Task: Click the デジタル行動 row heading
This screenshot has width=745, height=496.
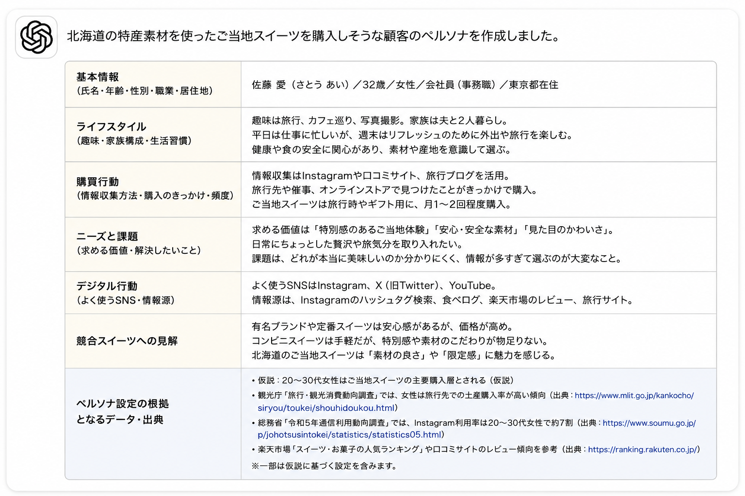Action: click(107, 286)
